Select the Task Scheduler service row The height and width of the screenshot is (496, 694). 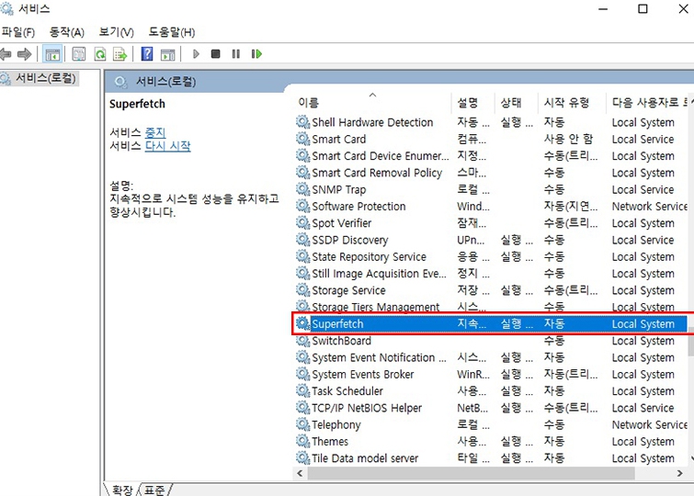tap(347, 391)
